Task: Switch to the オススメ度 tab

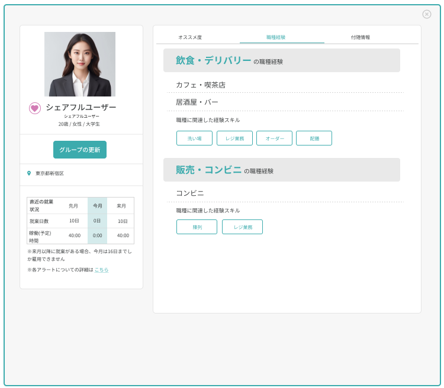Action: tap(190, 37)
